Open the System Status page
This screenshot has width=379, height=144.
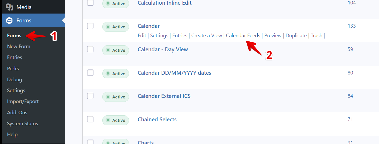tap(22, 123)
